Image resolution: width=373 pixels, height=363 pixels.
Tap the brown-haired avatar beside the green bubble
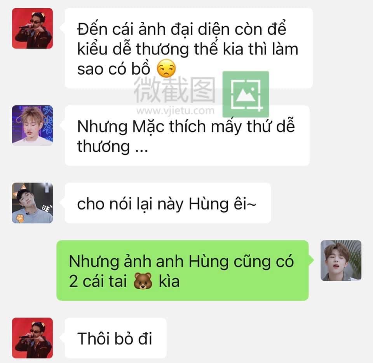341,260
